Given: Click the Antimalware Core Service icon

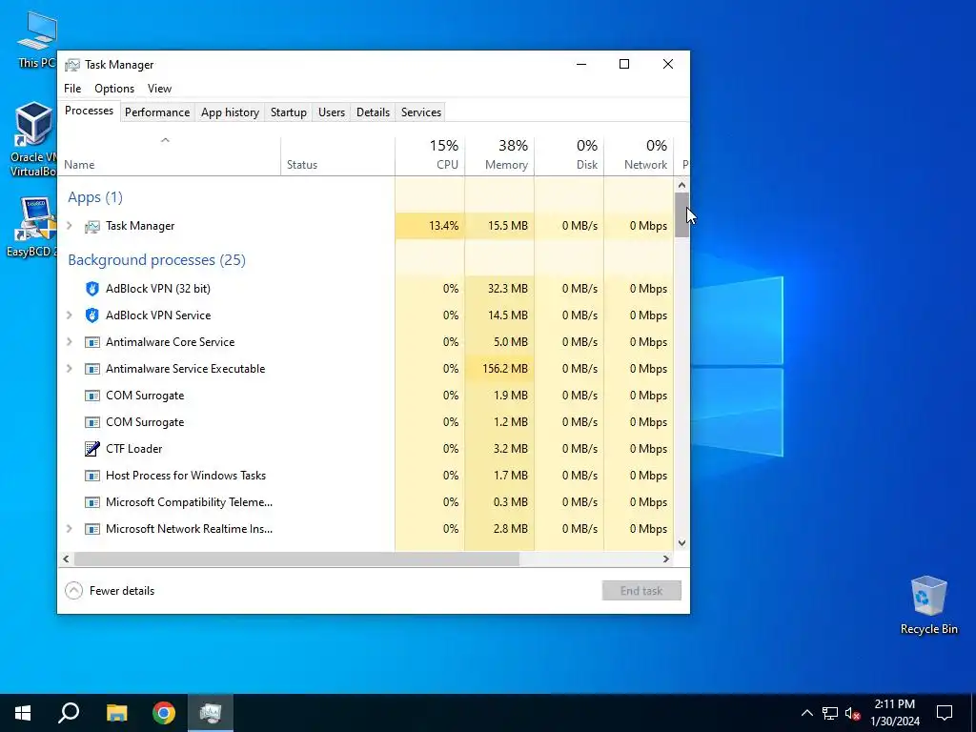Looking at the screenshot, I should point(92,342).
